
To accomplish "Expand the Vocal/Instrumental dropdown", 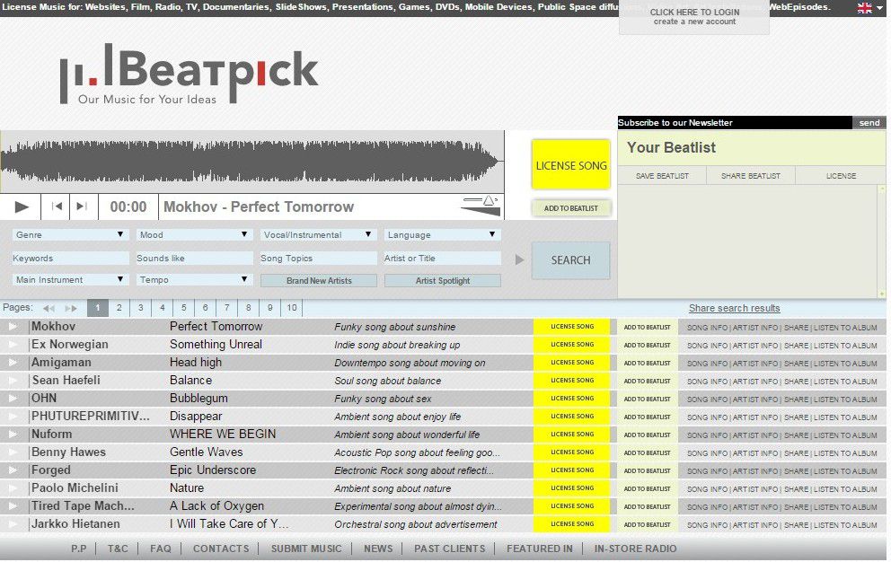I will 318,235.
